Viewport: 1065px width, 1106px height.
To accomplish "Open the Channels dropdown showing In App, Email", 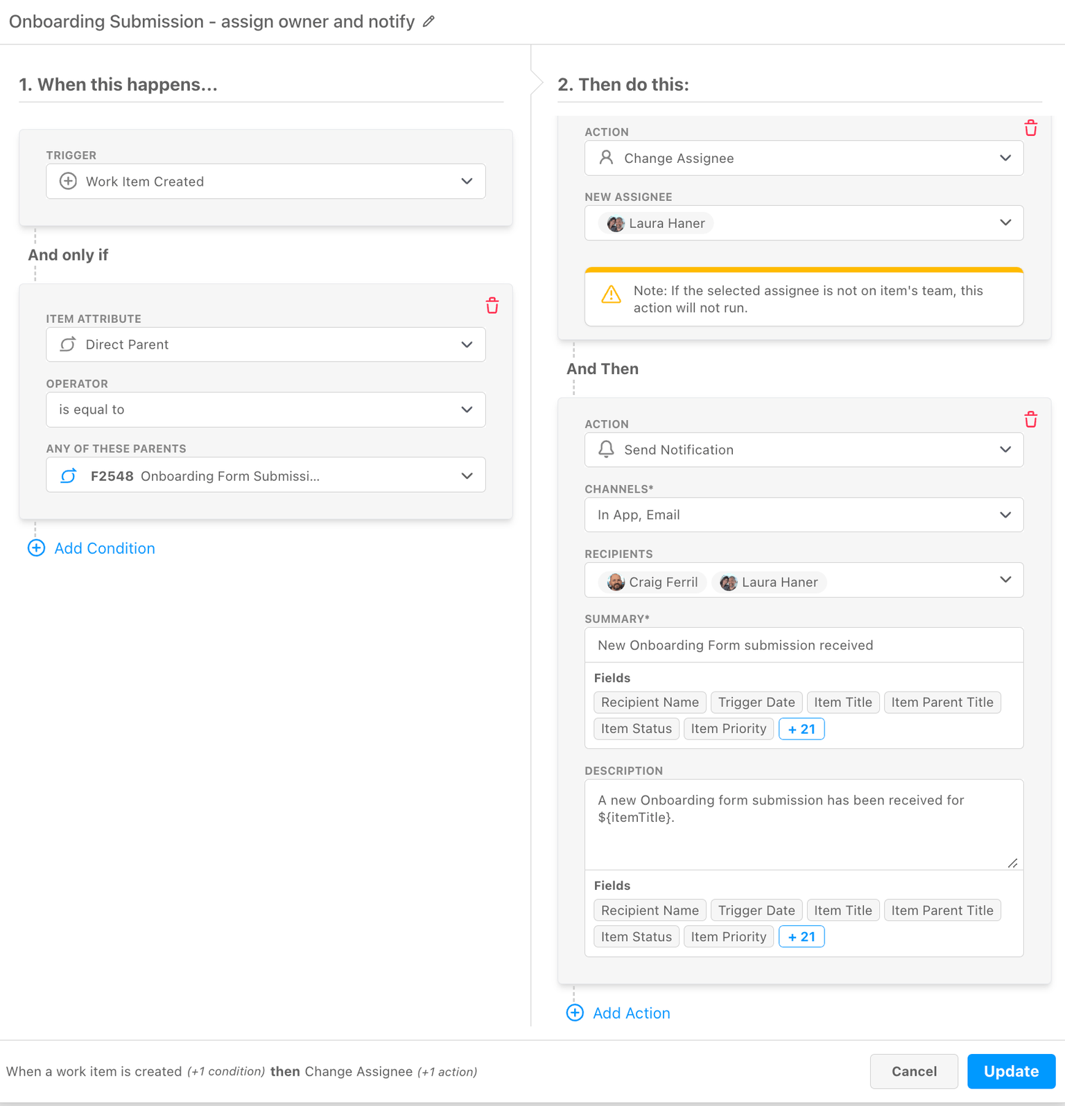I will [x=804, y=515].
